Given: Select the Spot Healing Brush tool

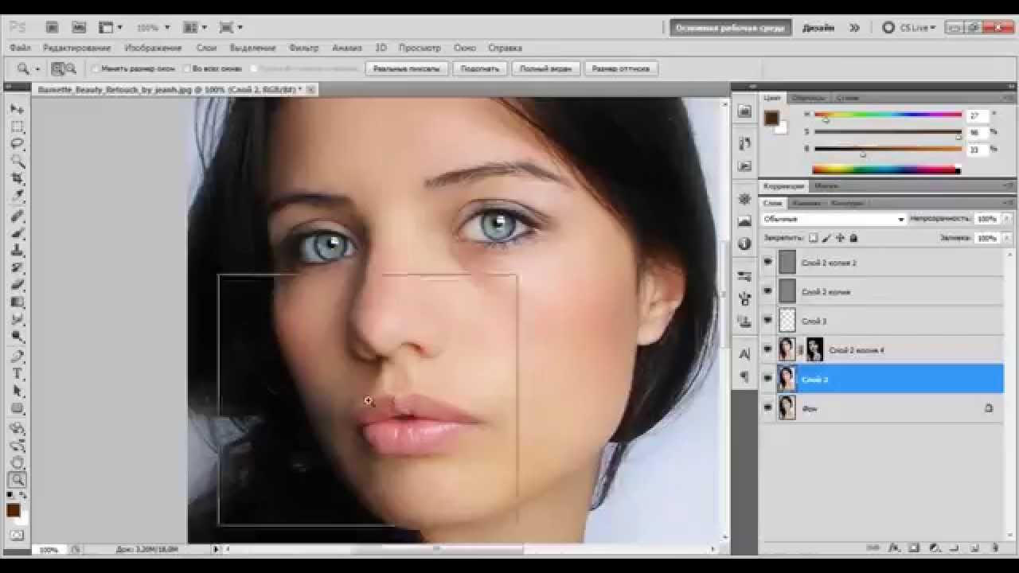Looking at the screenshot, I should pyautogui.click(x=17, y=216).
